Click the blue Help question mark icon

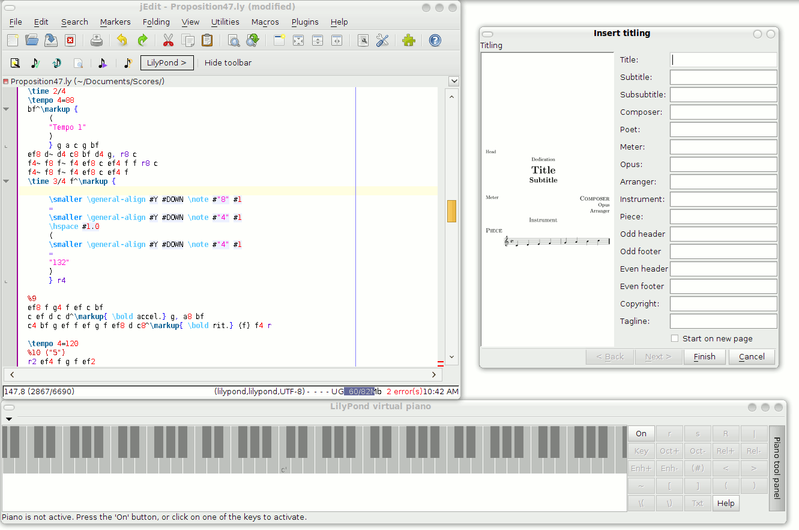coord(435,40)
